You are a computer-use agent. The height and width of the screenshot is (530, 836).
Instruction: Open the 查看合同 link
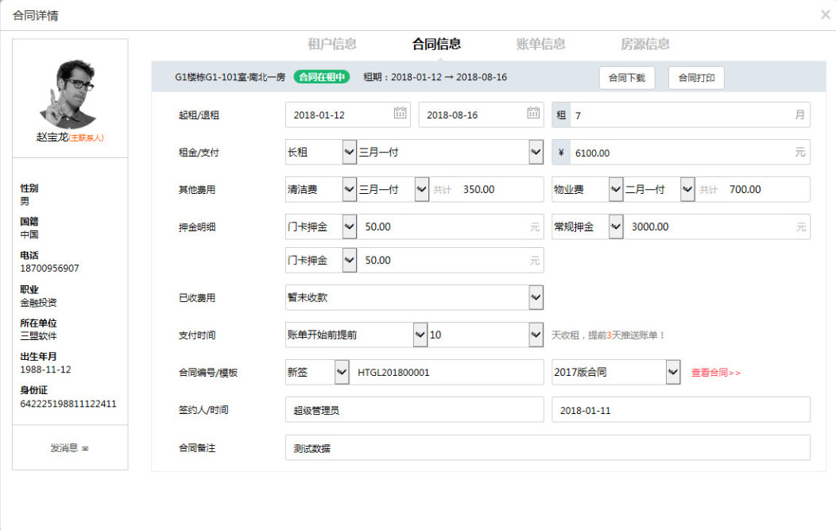[715, 372]
